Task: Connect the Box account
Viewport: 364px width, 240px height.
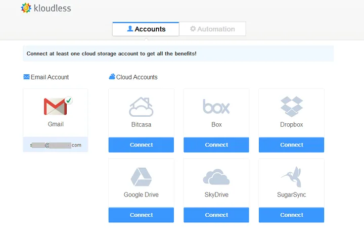Action: coord(216,145)
